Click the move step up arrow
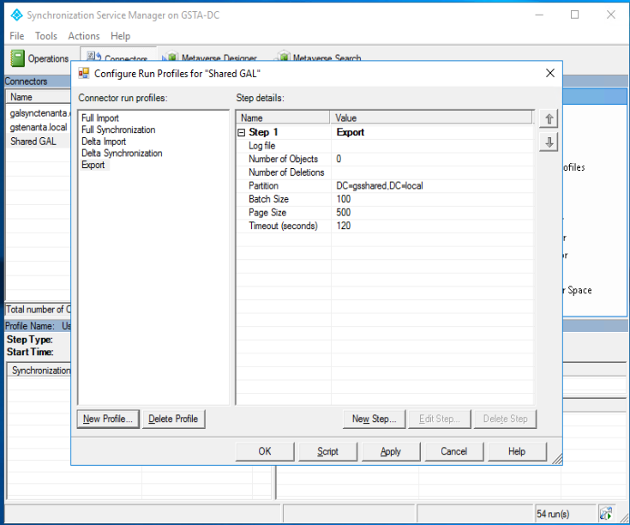 [x=549, y=119]
